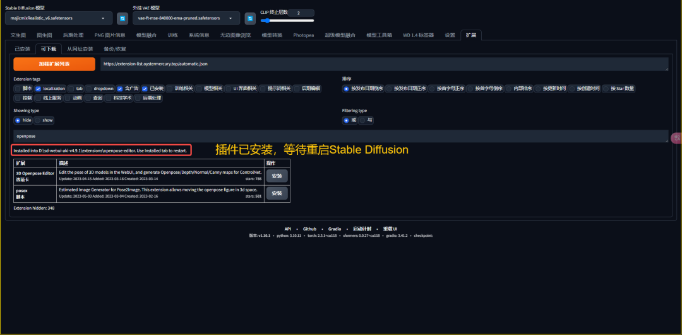Install the posex extension

277,193
